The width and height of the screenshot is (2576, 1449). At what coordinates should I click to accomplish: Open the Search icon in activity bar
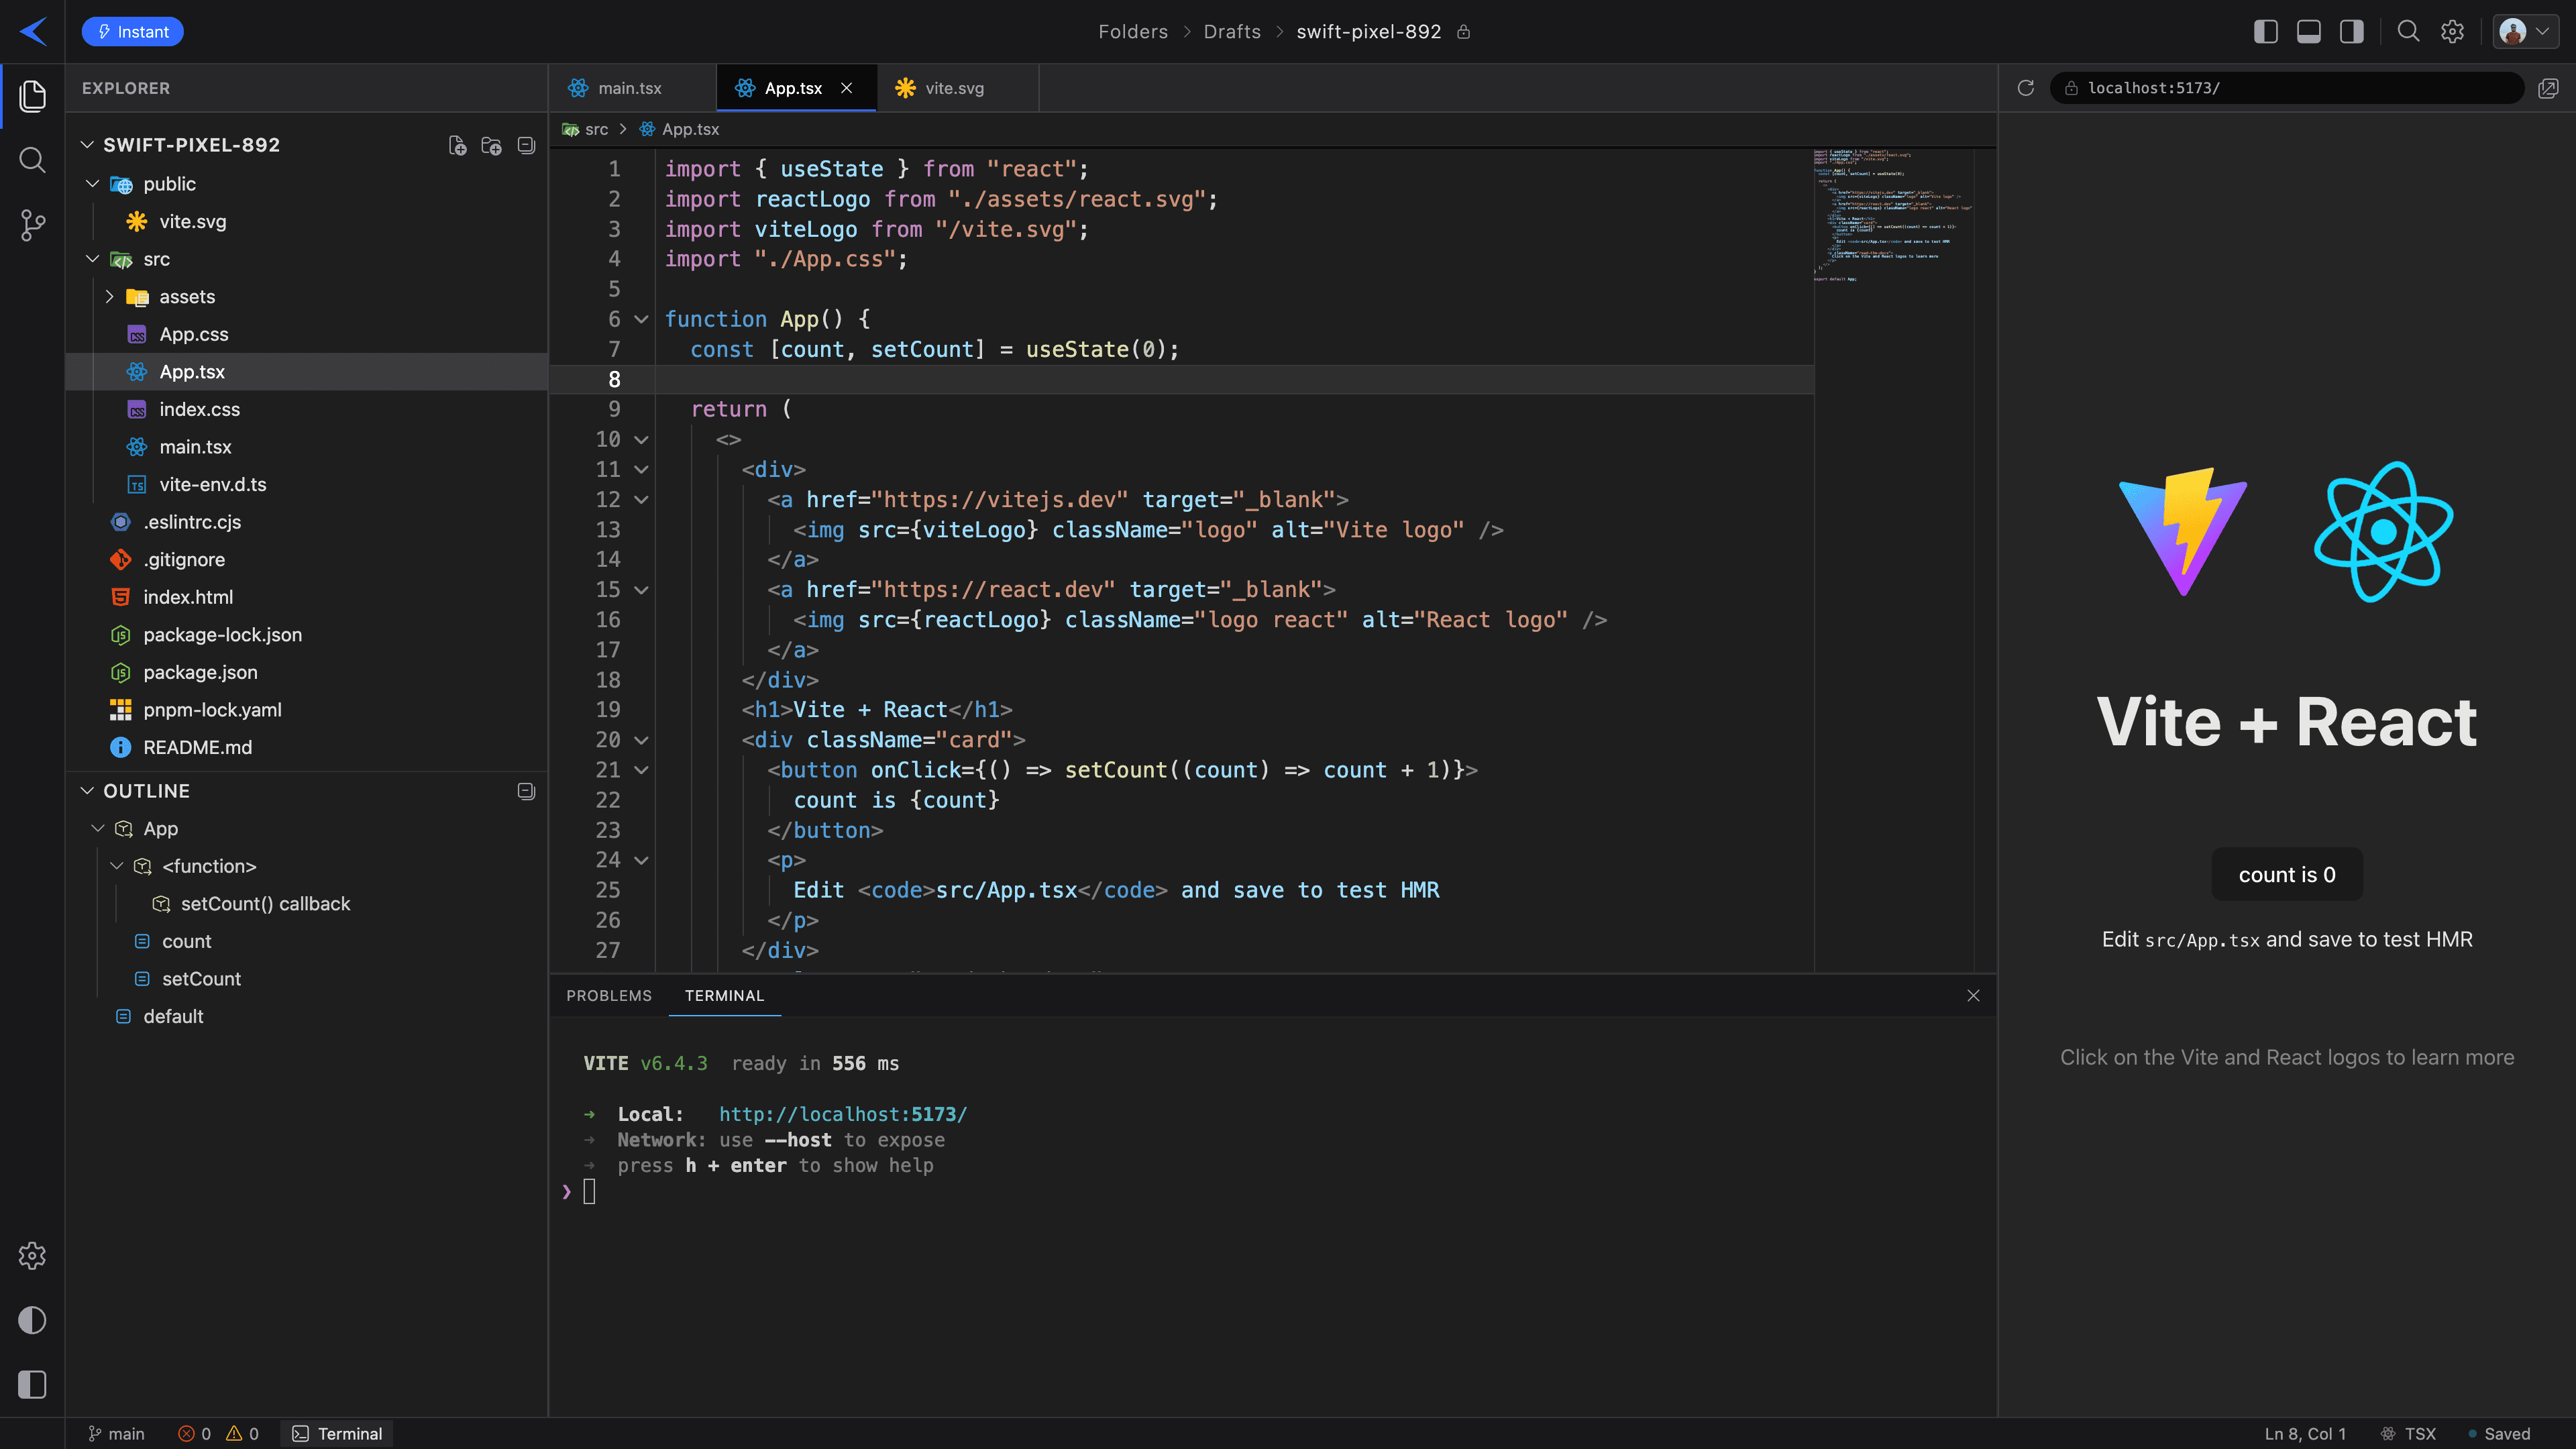coord(32,160)
